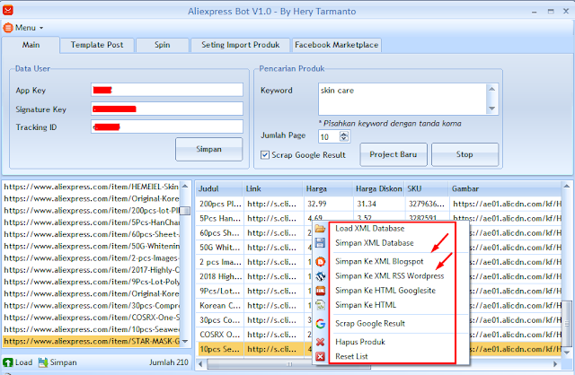Screen dimensions: 575x375
Task: Click the Tracking ID input field
Action: 167,126
